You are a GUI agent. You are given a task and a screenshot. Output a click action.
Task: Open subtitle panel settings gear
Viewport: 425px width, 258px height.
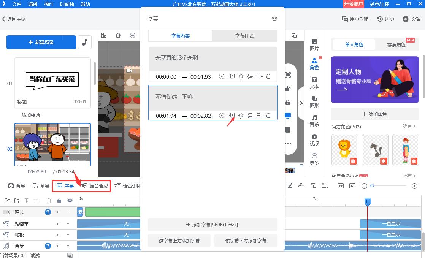point(274,18)
